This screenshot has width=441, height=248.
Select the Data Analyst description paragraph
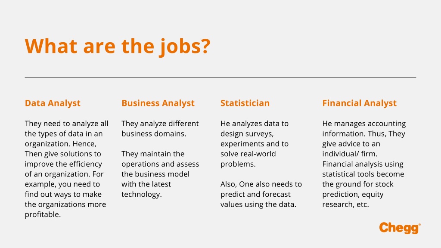tap(67, 169)
